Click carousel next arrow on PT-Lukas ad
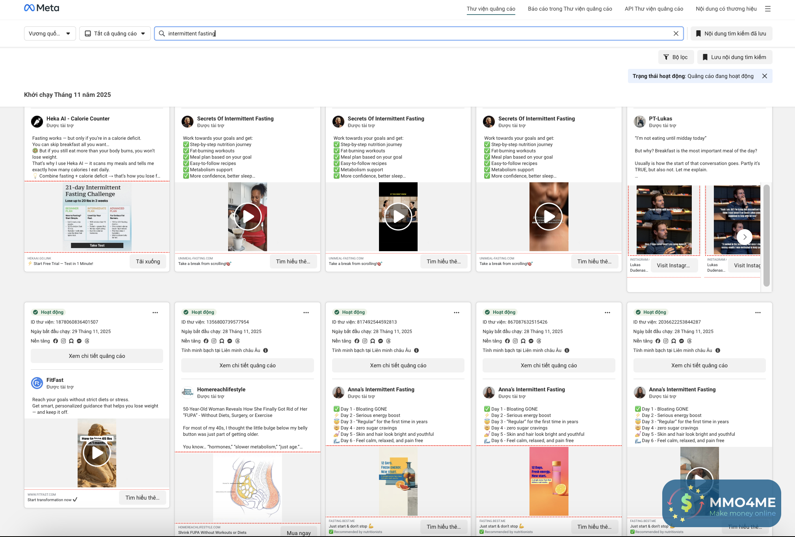 point(745,237)
